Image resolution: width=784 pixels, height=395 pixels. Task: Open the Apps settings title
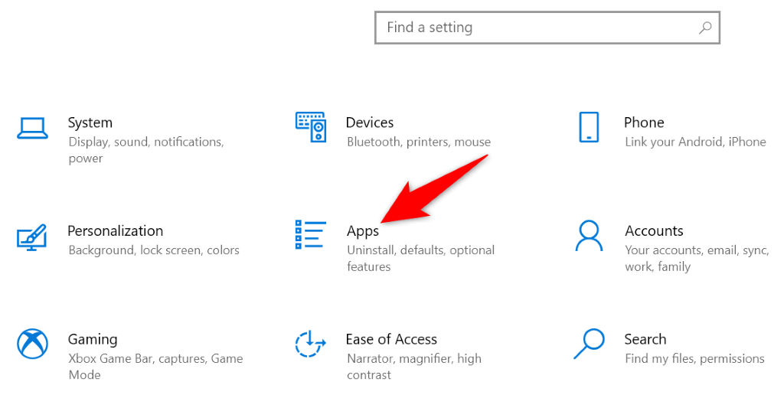click(363, 231)
